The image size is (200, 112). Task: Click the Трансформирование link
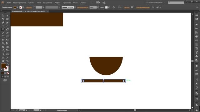142,7
